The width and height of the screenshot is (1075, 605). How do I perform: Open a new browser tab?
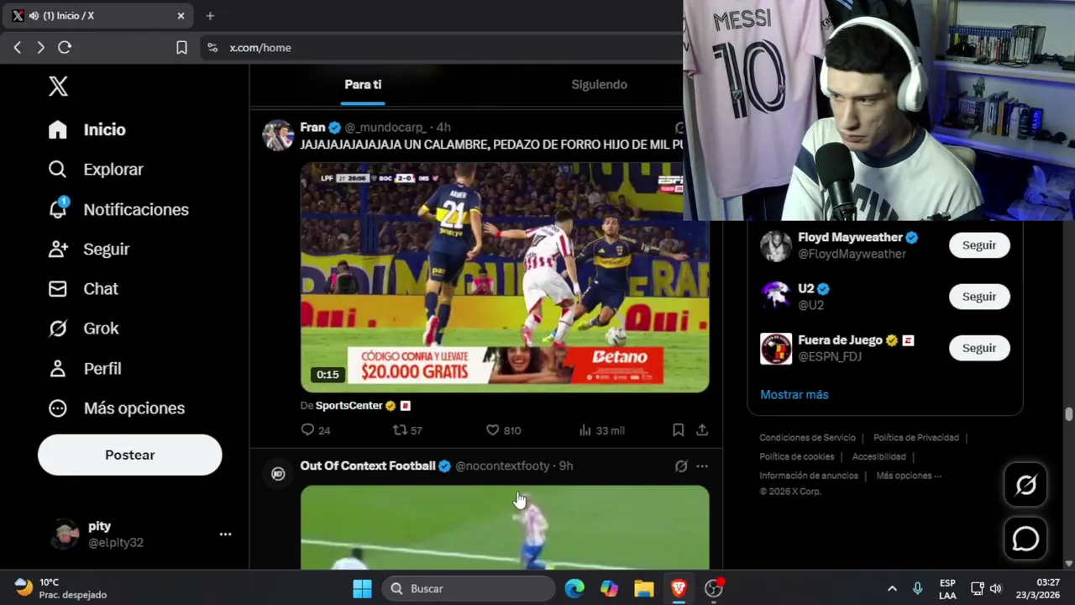(x=210, y=15)
